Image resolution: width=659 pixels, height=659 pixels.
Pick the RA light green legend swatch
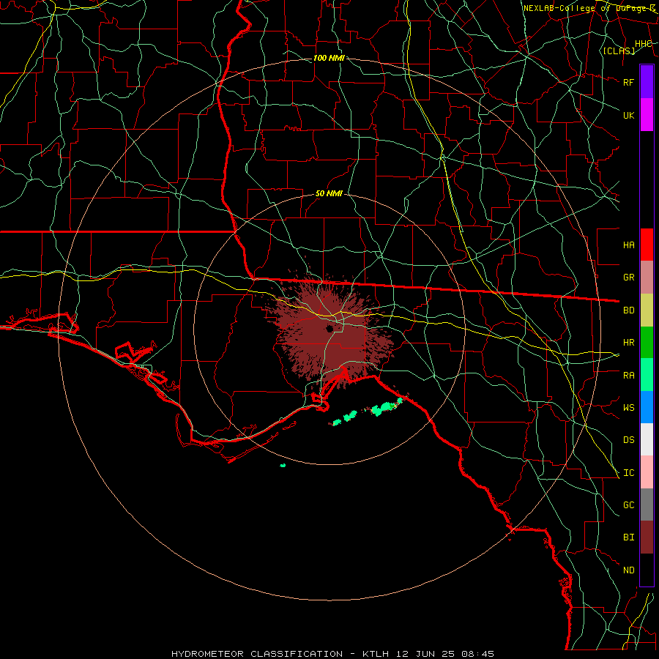pos(647,375)
